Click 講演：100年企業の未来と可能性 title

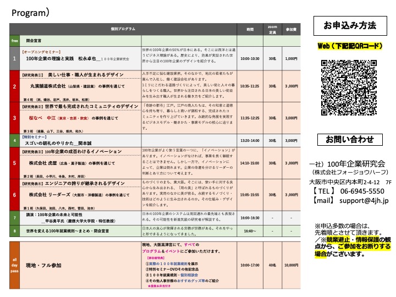pyautogui.click(x=54, y=215)
